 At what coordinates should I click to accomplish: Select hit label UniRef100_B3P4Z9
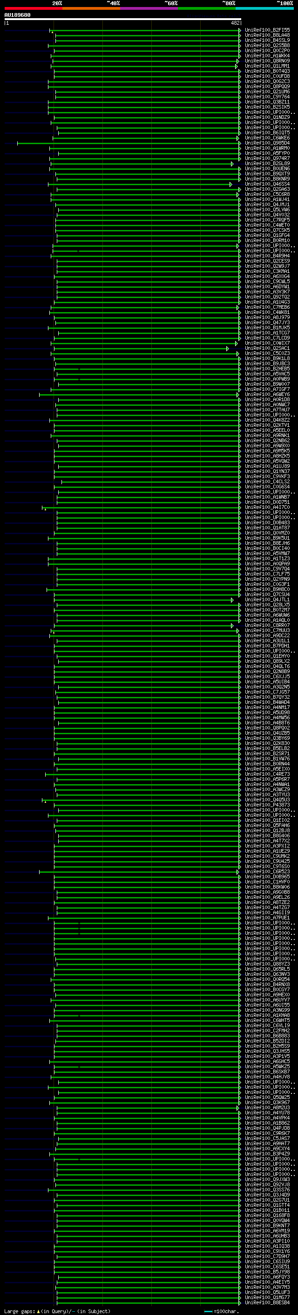pyautogui.click(x=267, y=1154)
